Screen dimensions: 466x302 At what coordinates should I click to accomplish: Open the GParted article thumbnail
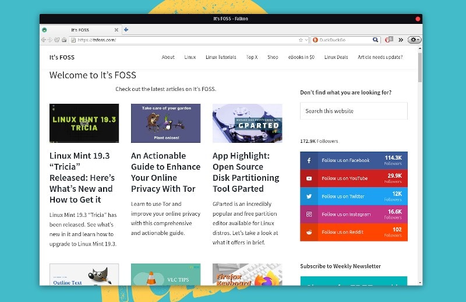coord(247,123)
